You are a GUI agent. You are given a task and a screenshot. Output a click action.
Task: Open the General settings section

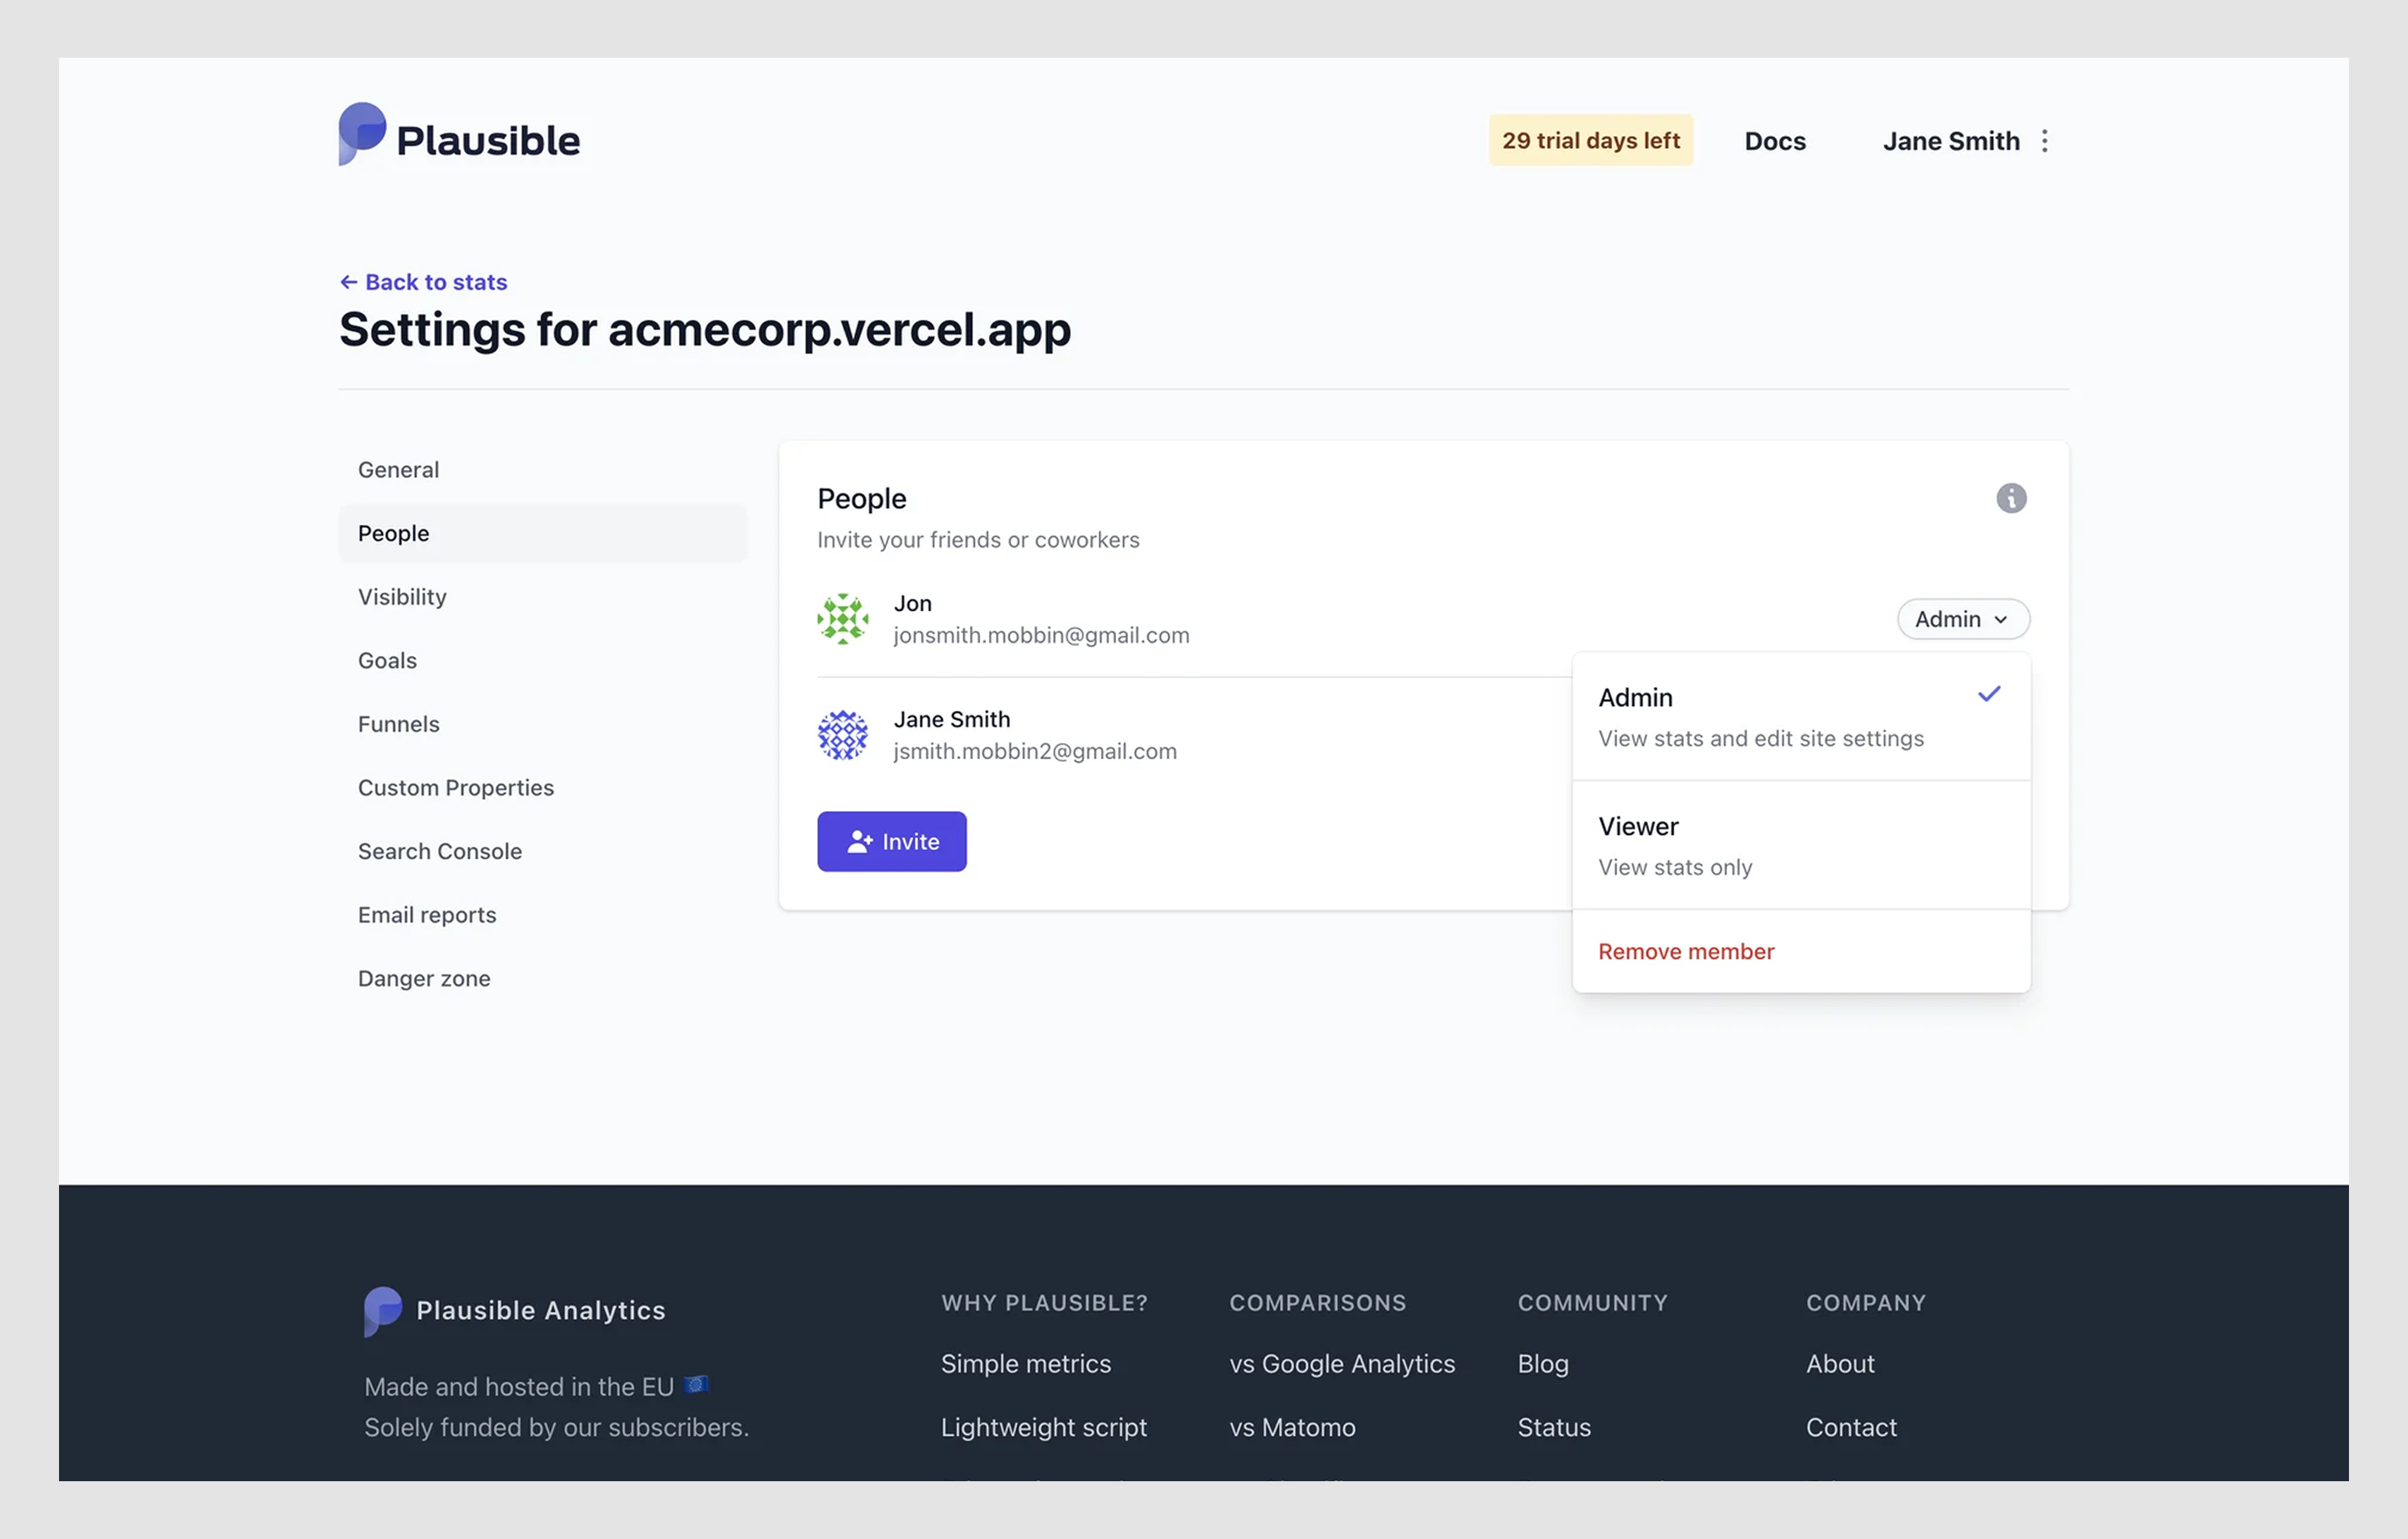(542, 470)
